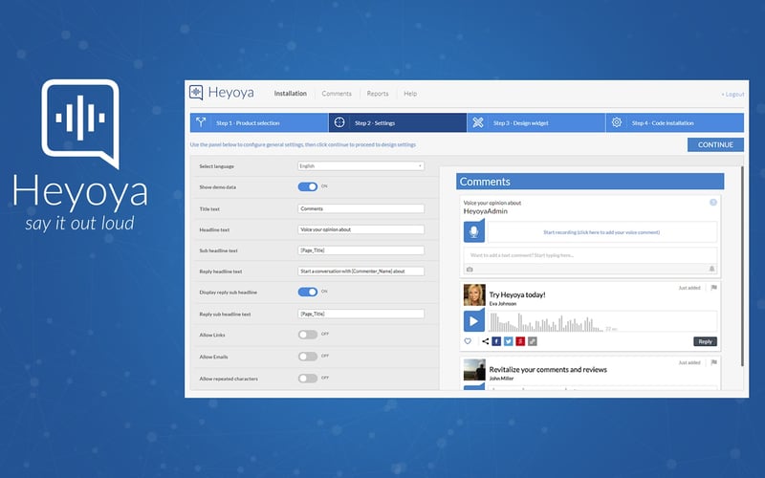Click the Title text input field
Image resolution: width=765 pixels, height=478 pixels.
click(x=361, y=208)
